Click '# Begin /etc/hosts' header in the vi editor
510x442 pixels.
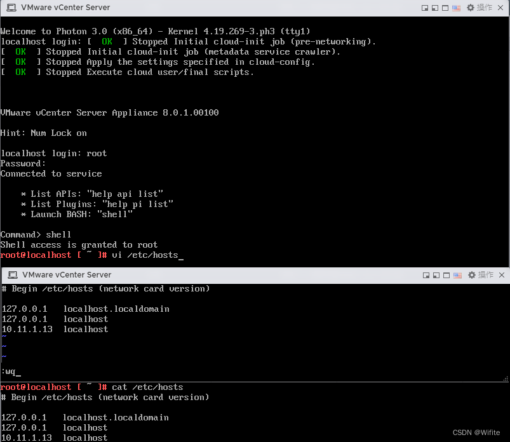105,289
